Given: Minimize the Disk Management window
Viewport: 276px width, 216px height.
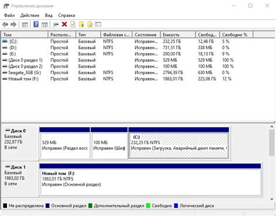Looking at the screenshot, I should (234, 6).
